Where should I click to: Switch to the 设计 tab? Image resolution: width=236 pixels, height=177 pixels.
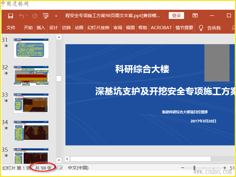pyautogui.click(x=54, y=28)
